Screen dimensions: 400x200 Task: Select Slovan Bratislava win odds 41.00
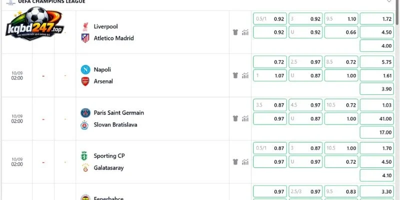(x=377, y=118)
